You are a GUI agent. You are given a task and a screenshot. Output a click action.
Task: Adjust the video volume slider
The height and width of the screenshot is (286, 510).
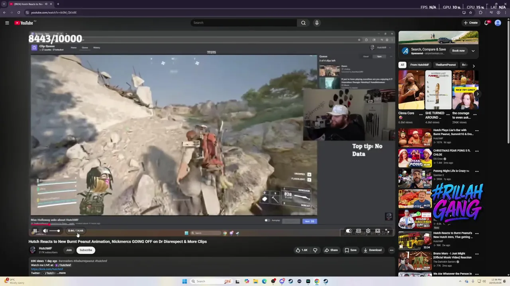pos(55,231)
